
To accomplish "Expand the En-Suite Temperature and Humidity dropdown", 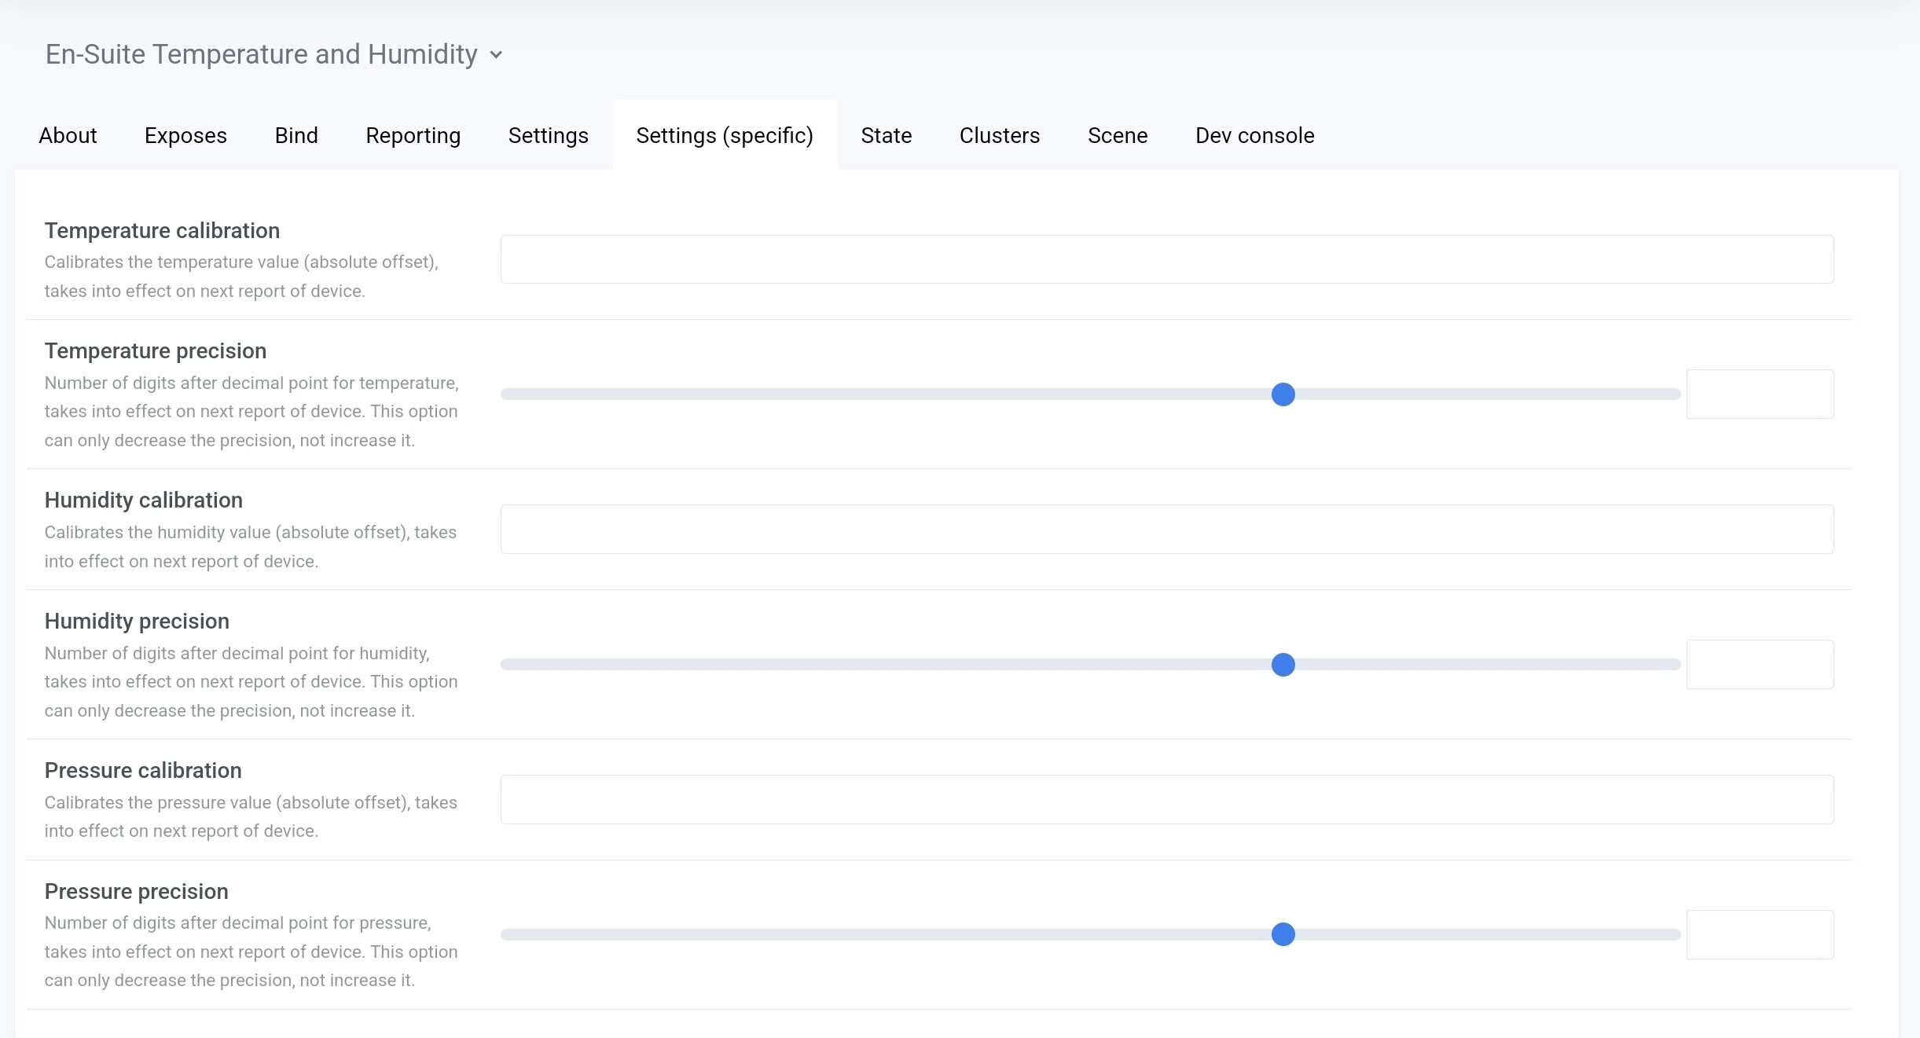I will point(496,54).
